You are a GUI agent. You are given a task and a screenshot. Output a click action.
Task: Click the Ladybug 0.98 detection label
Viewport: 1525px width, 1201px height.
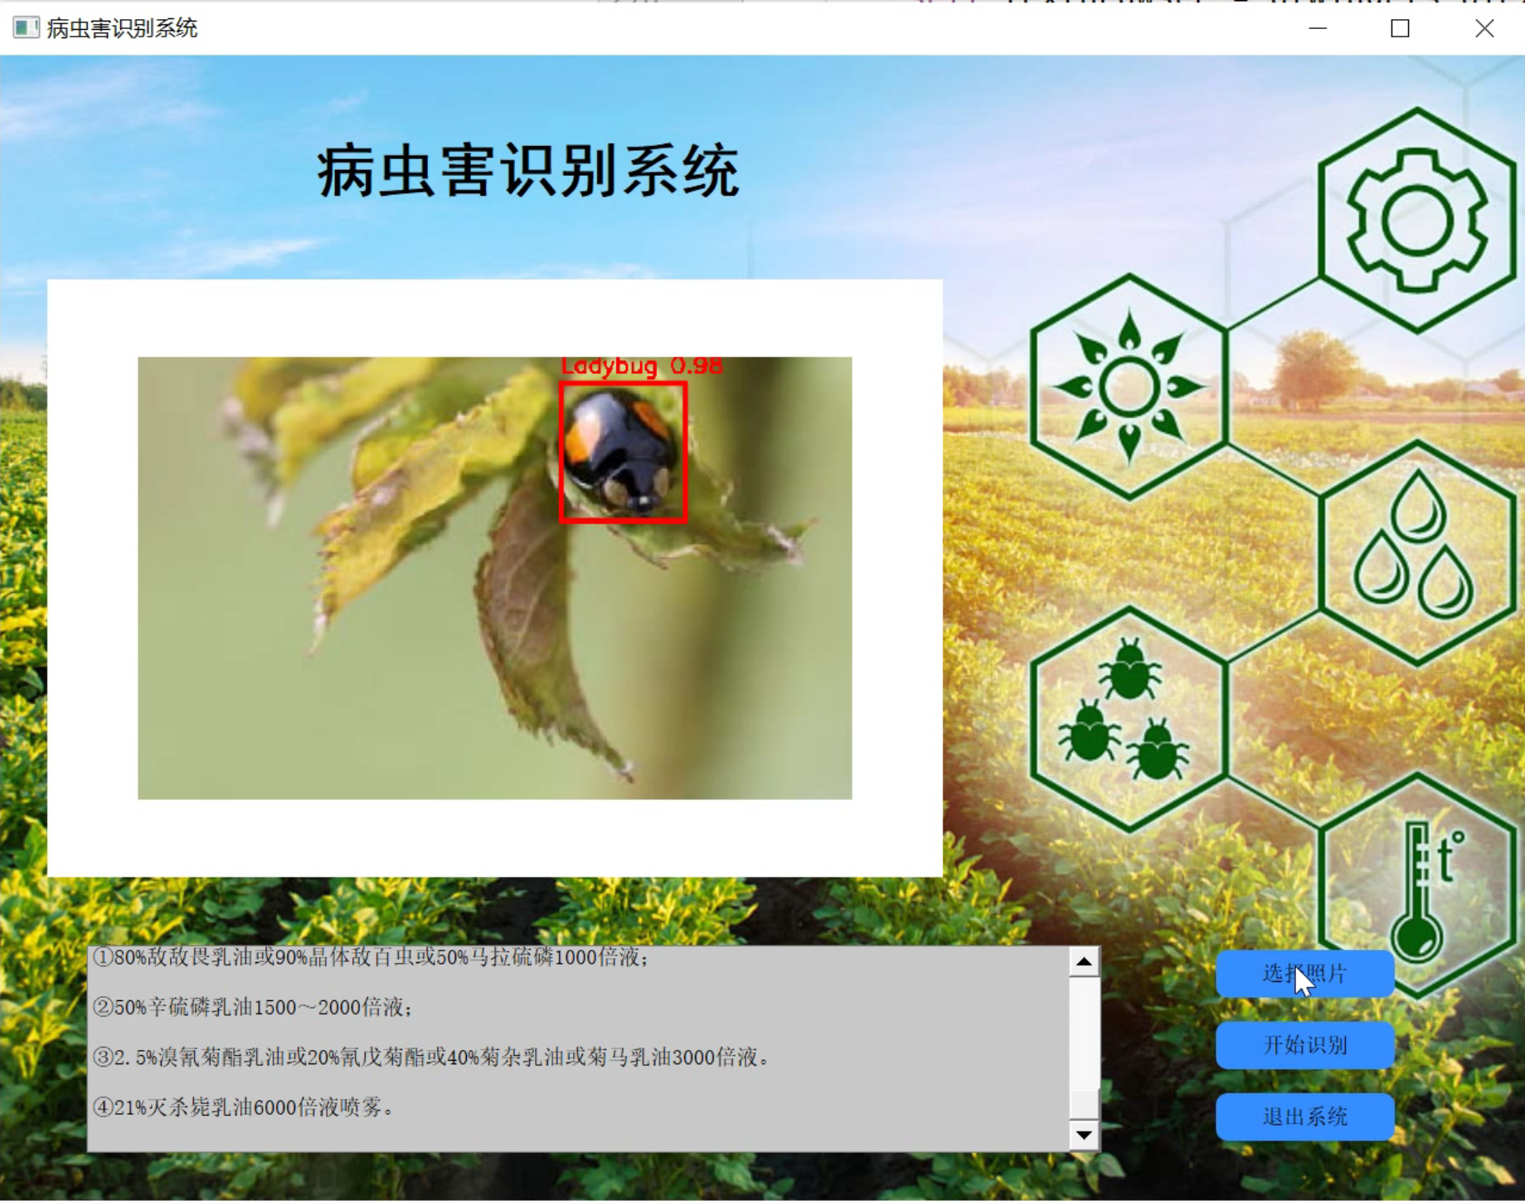[642, 366]
